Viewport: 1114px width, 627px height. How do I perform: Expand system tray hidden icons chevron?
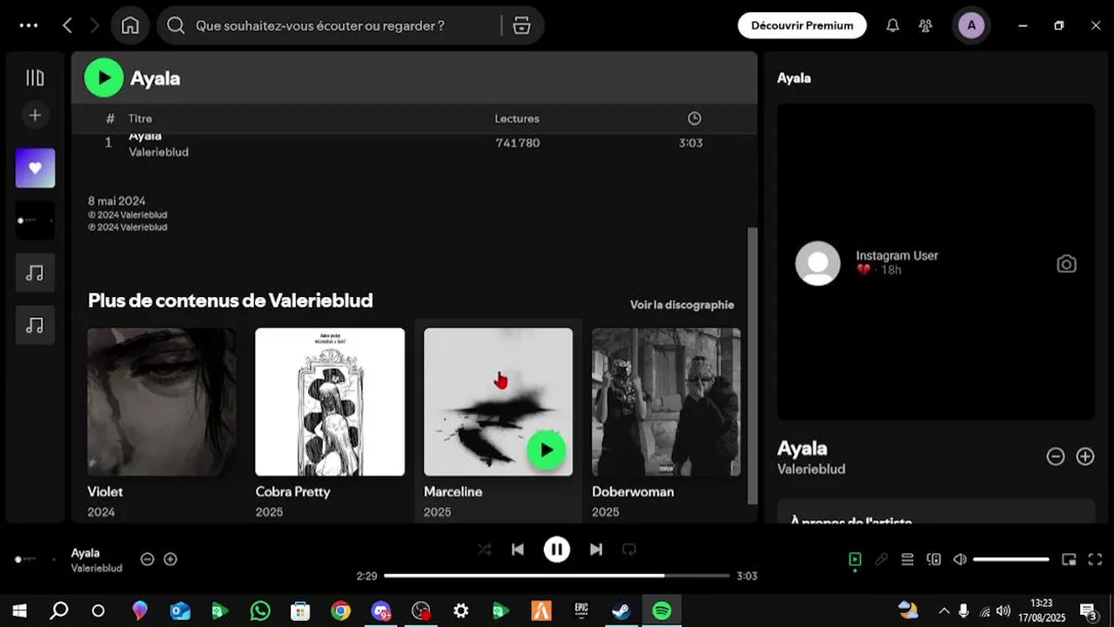(x=943, y=610)
